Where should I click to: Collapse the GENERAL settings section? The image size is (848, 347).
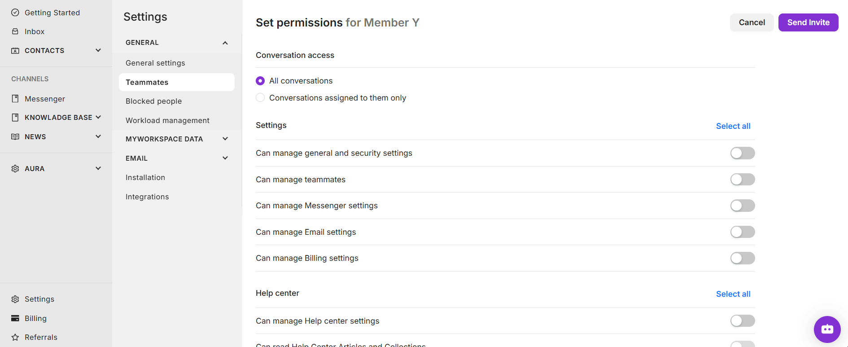pos(225,43)
